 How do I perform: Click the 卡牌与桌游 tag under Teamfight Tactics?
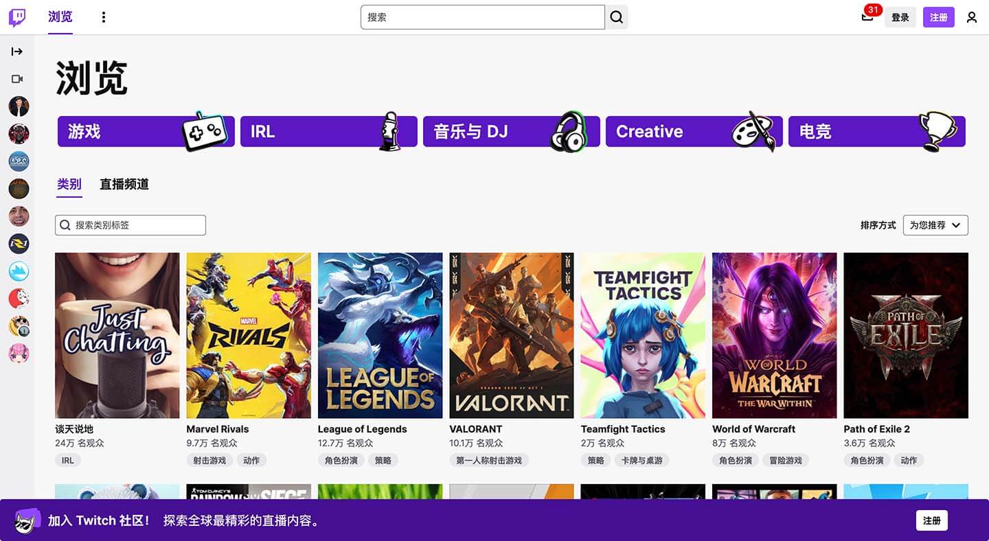click(x=641, y=461)
